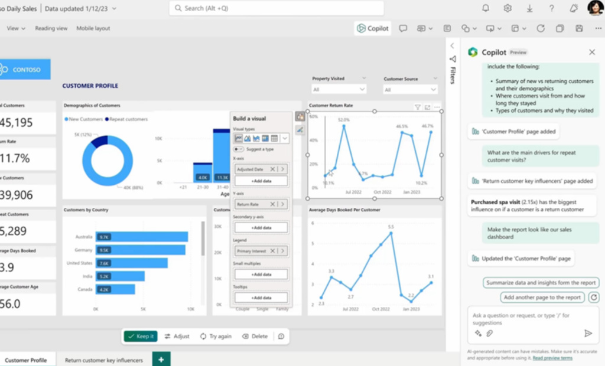Open more options on Customer Return Rate visual
The image size is (605, 366).
click(x=437, y=107)
